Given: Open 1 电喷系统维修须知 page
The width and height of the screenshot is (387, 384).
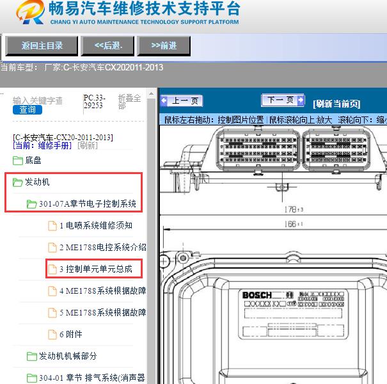Looking at the screenshot, I should (x=96, y=226).
